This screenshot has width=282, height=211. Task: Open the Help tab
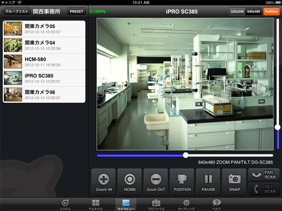217,204
